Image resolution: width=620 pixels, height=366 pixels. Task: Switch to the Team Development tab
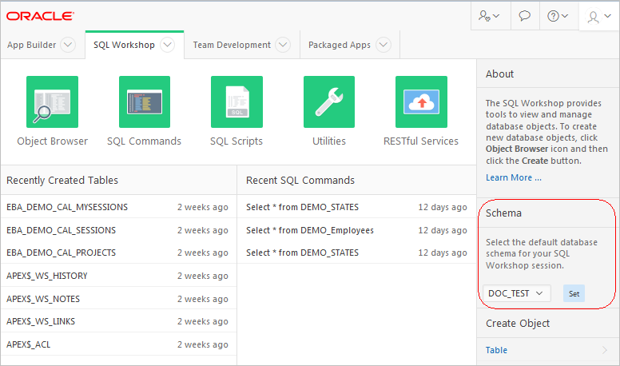pos(230,46)
